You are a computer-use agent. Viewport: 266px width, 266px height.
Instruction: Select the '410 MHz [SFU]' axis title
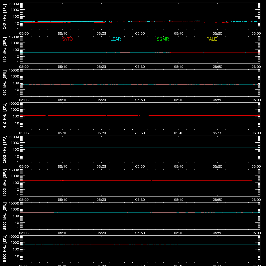tap(5, 50)
